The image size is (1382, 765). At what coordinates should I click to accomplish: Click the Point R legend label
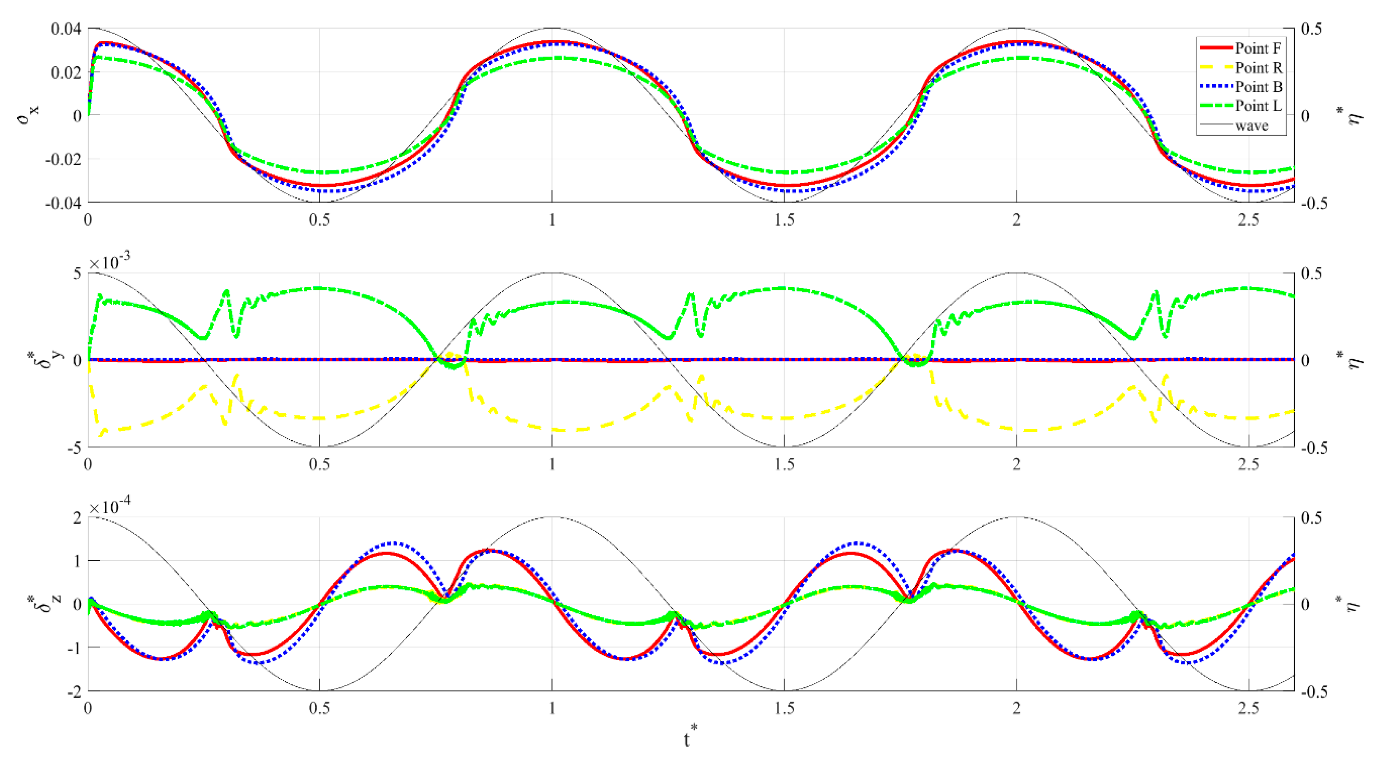1258,68
